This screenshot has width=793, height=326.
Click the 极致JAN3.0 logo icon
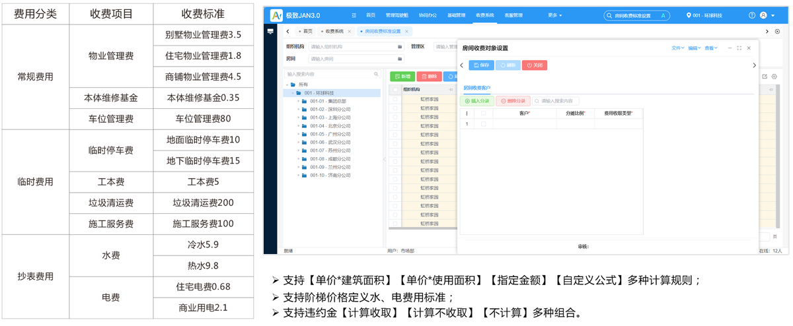(276, 15)
